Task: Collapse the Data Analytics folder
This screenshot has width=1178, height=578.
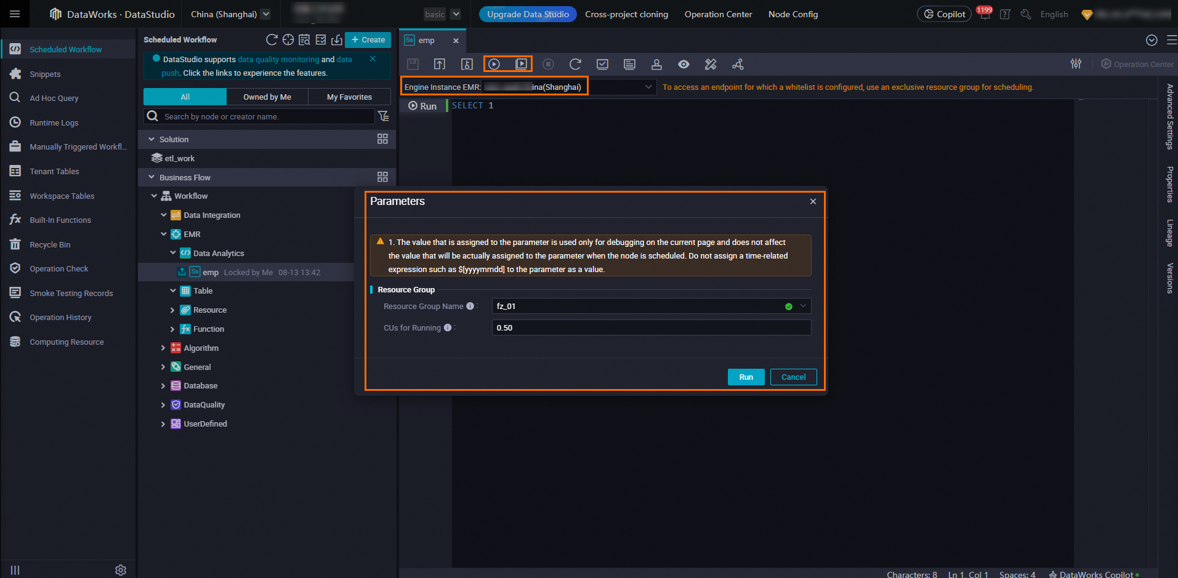Action: [173, 253]
